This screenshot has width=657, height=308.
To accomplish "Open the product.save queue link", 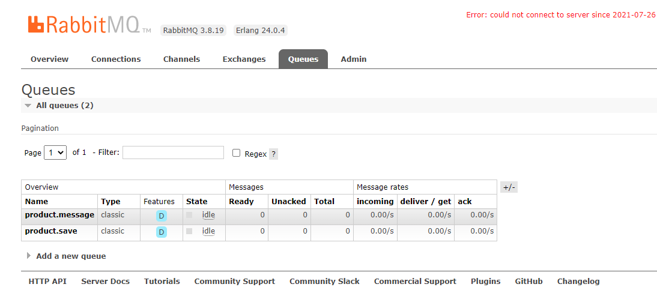I will [51, 231].
